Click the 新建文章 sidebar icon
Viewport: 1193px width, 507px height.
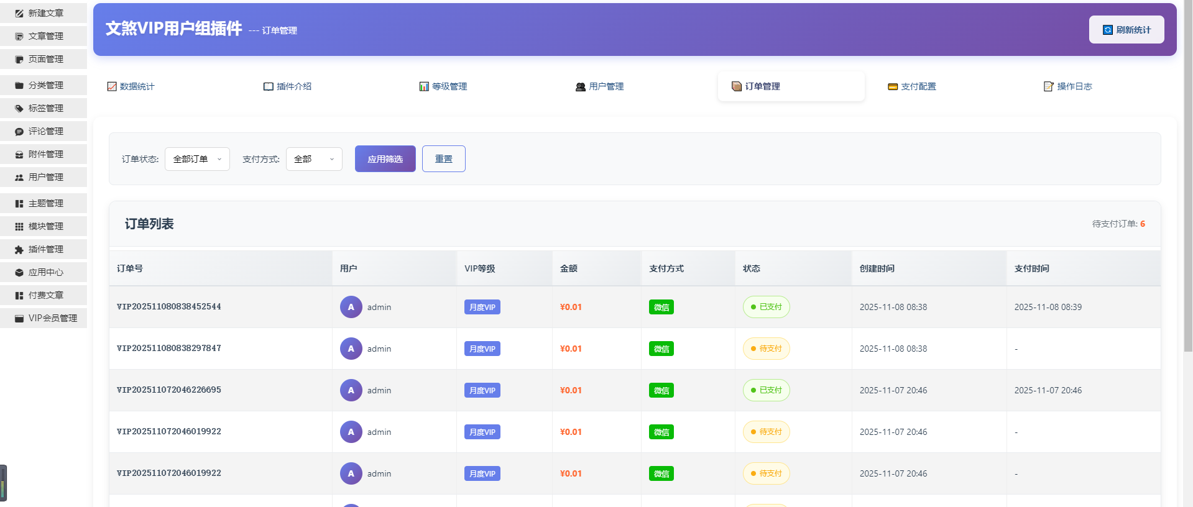point(19,13)
